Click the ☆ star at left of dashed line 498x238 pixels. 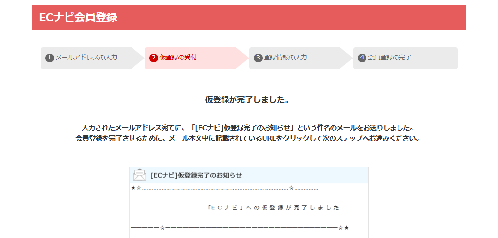tap(162, 228)
